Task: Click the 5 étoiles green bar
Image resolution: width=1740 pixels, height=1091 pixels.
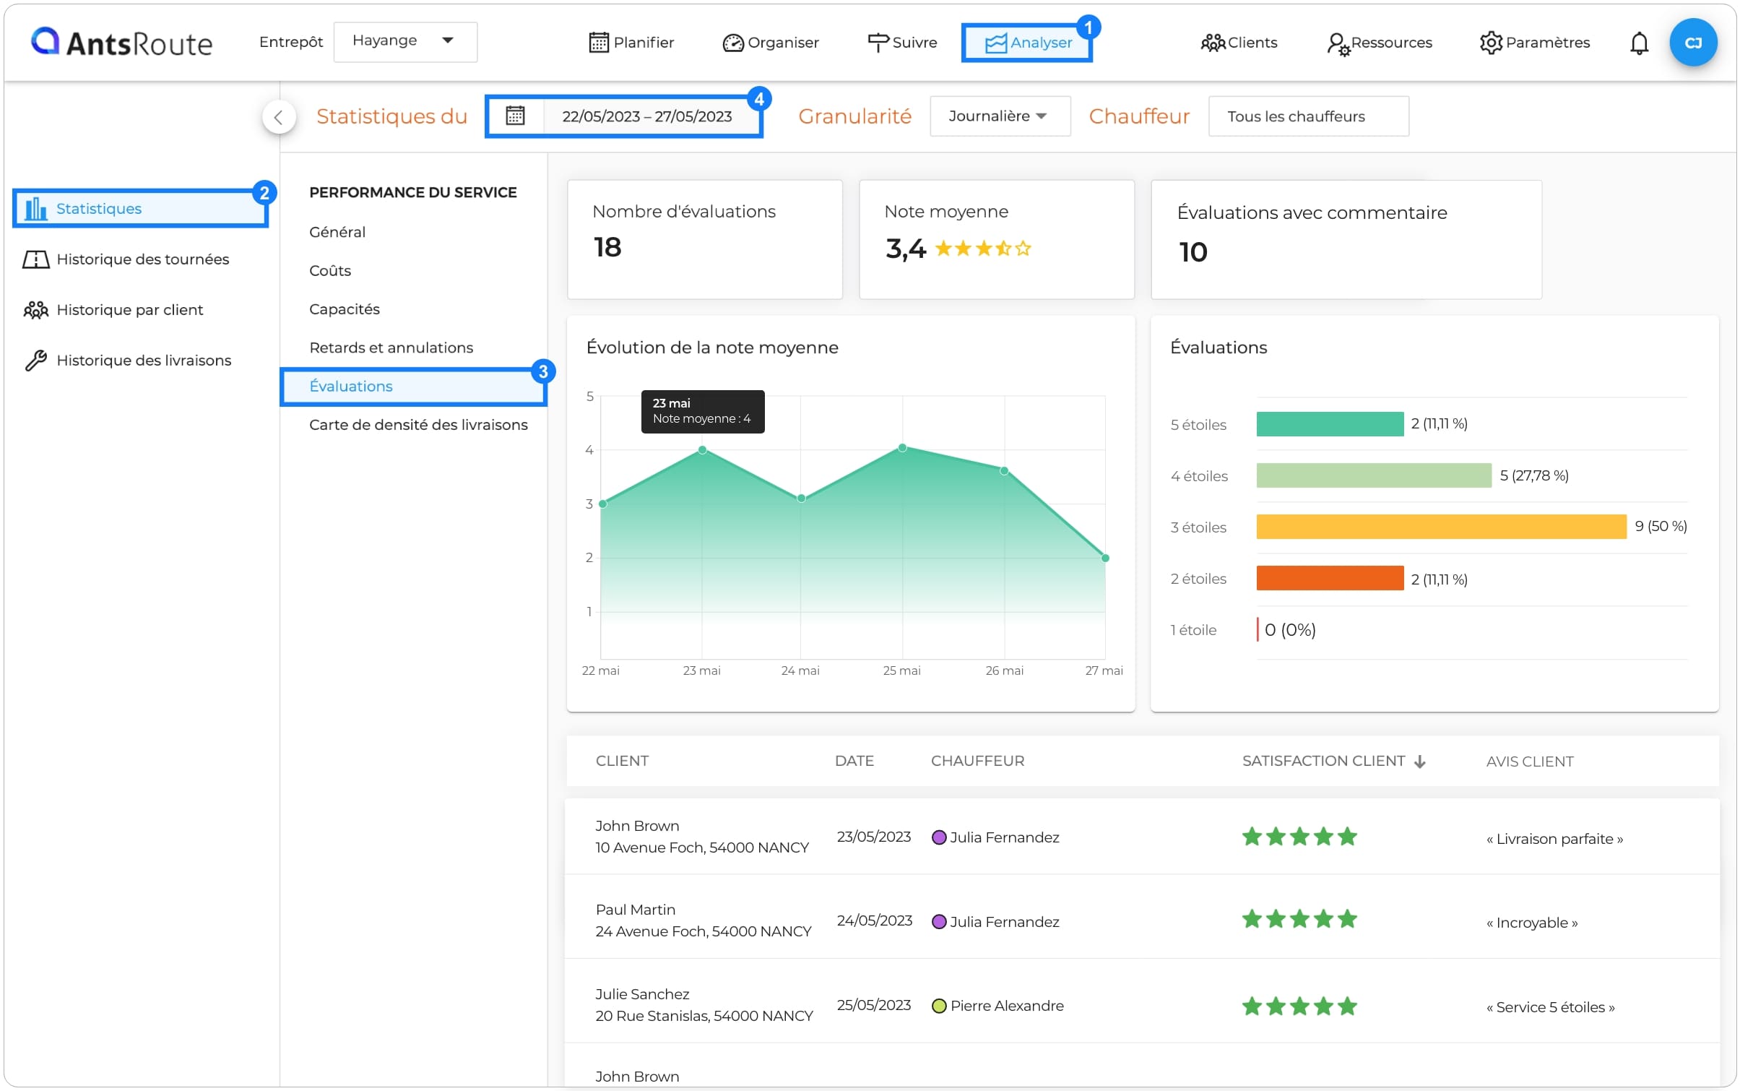Action: tap(1329, 424)
